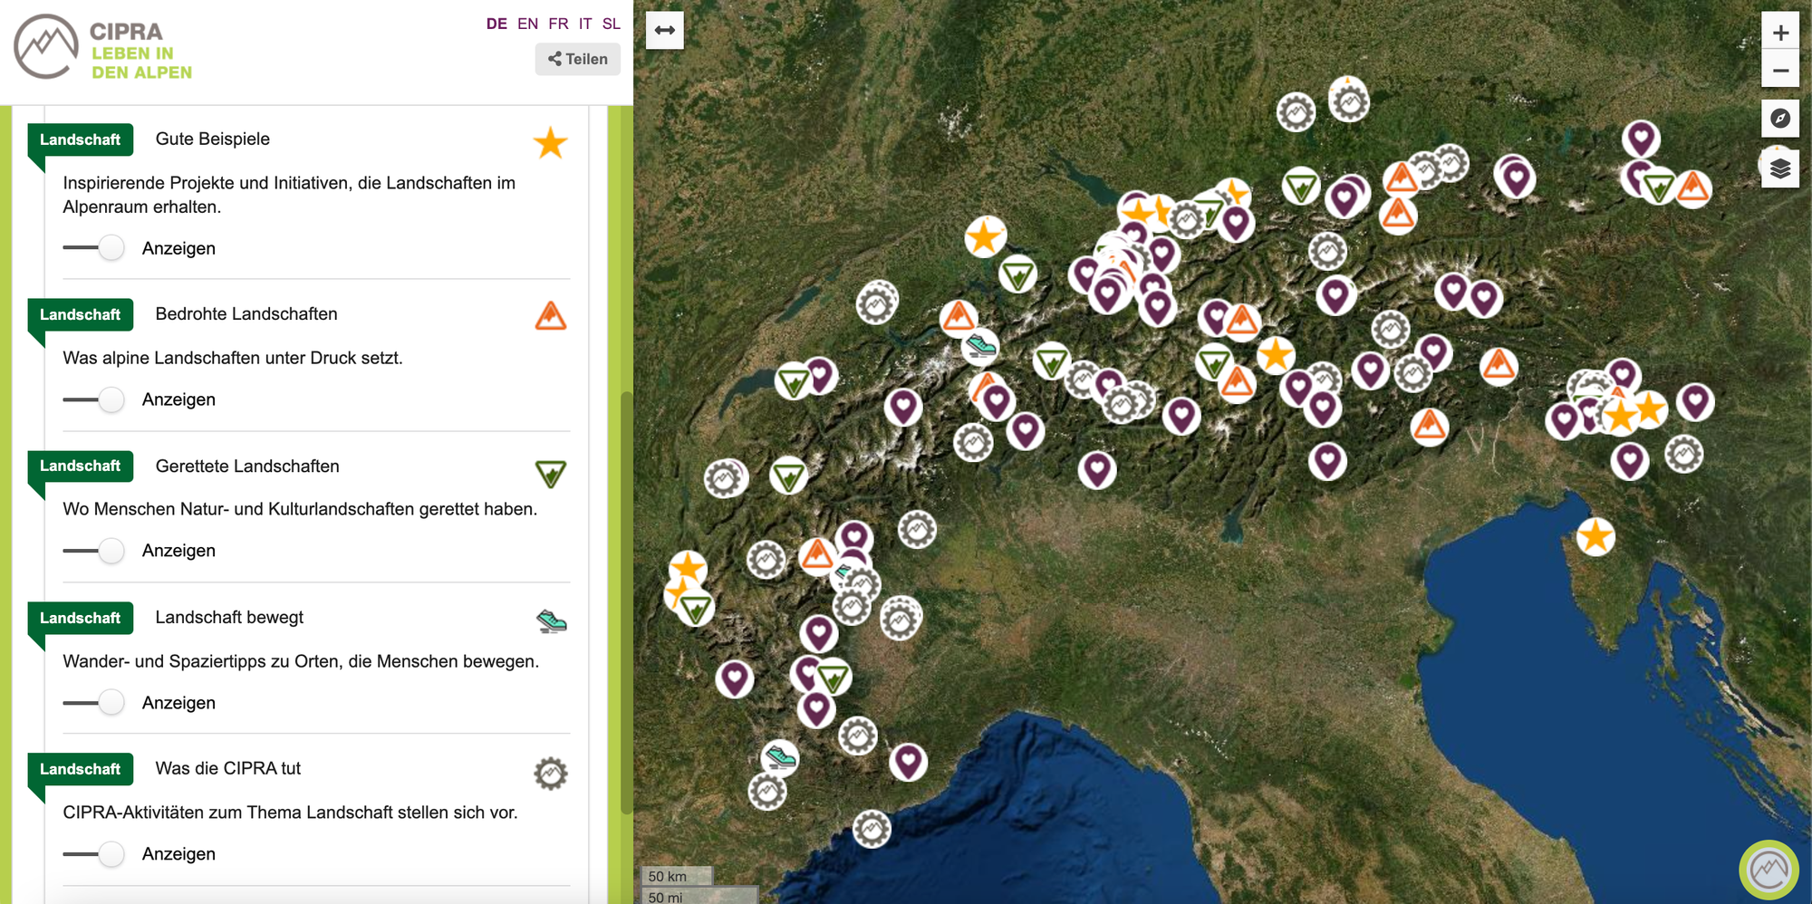
Task: Click the zoom out minus button
Action: (1779, 71)
